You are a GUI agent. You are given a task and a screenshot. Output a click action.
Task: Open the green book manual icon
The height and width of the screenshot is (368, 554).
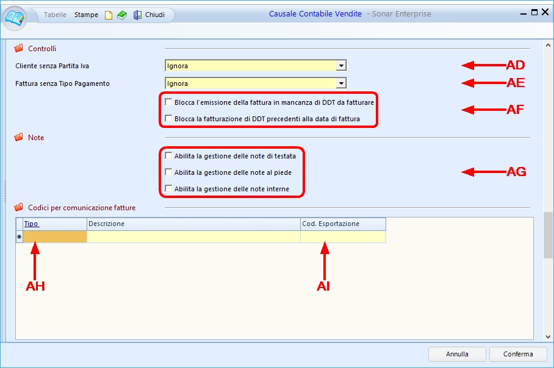tap(122, 15)
